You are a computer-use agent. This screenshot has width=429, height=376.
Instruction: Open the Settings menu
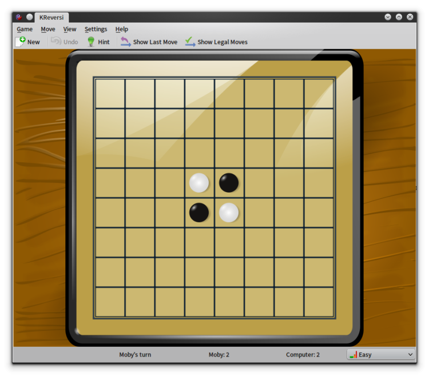(x=96, y=29)
